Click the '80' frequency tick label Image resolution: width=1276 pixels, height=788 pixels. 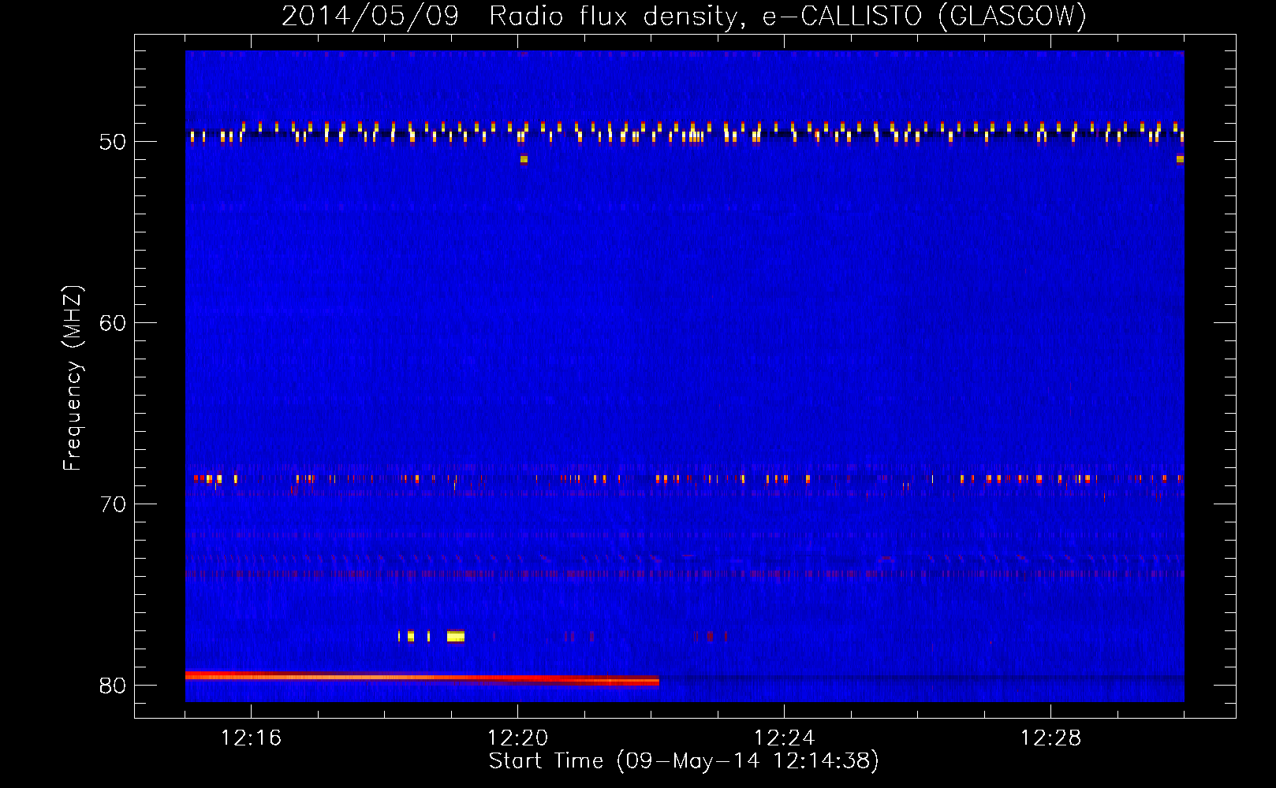113,686
